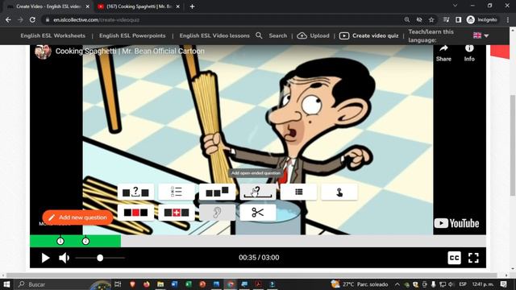This screenshot has height=290, width=516.
Task: Open a new browser tab
Action: pyautogui.click(x=192, y=6)
